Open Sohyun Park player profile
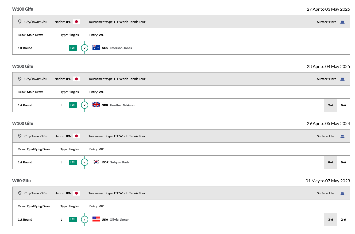This screenshot has height=234, width=355. click(119, 162)
